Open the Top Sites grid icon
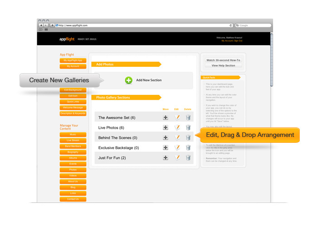Screen dimensions: 332x244 (46, 30)
